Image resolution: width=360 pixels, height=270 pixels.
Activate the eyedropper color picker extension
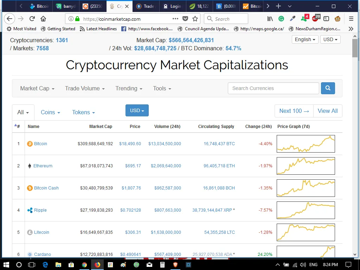coord(292,19)
